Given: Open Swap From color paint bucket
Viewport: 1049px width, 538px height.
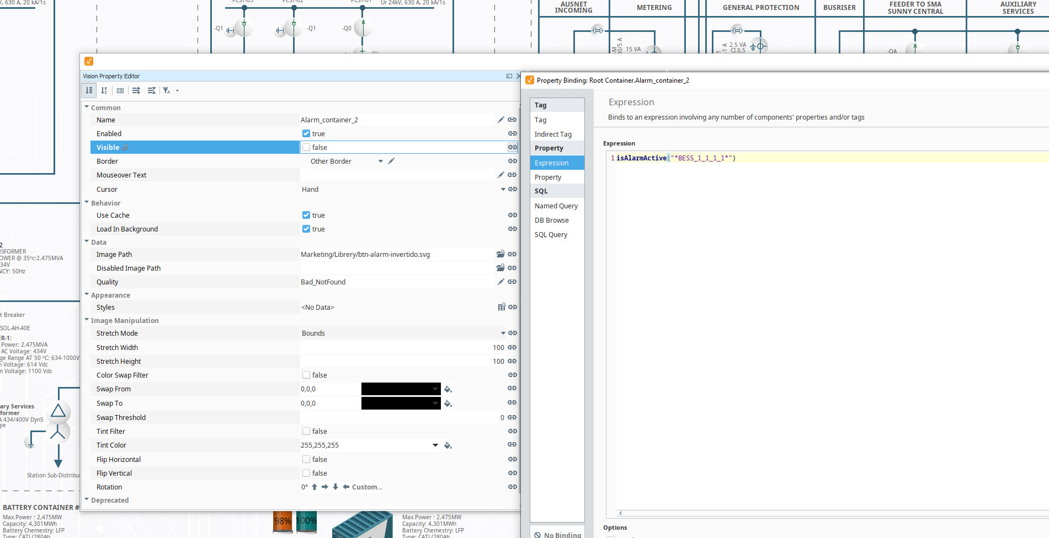Looking at the screenshot, I should click(448, 389).
